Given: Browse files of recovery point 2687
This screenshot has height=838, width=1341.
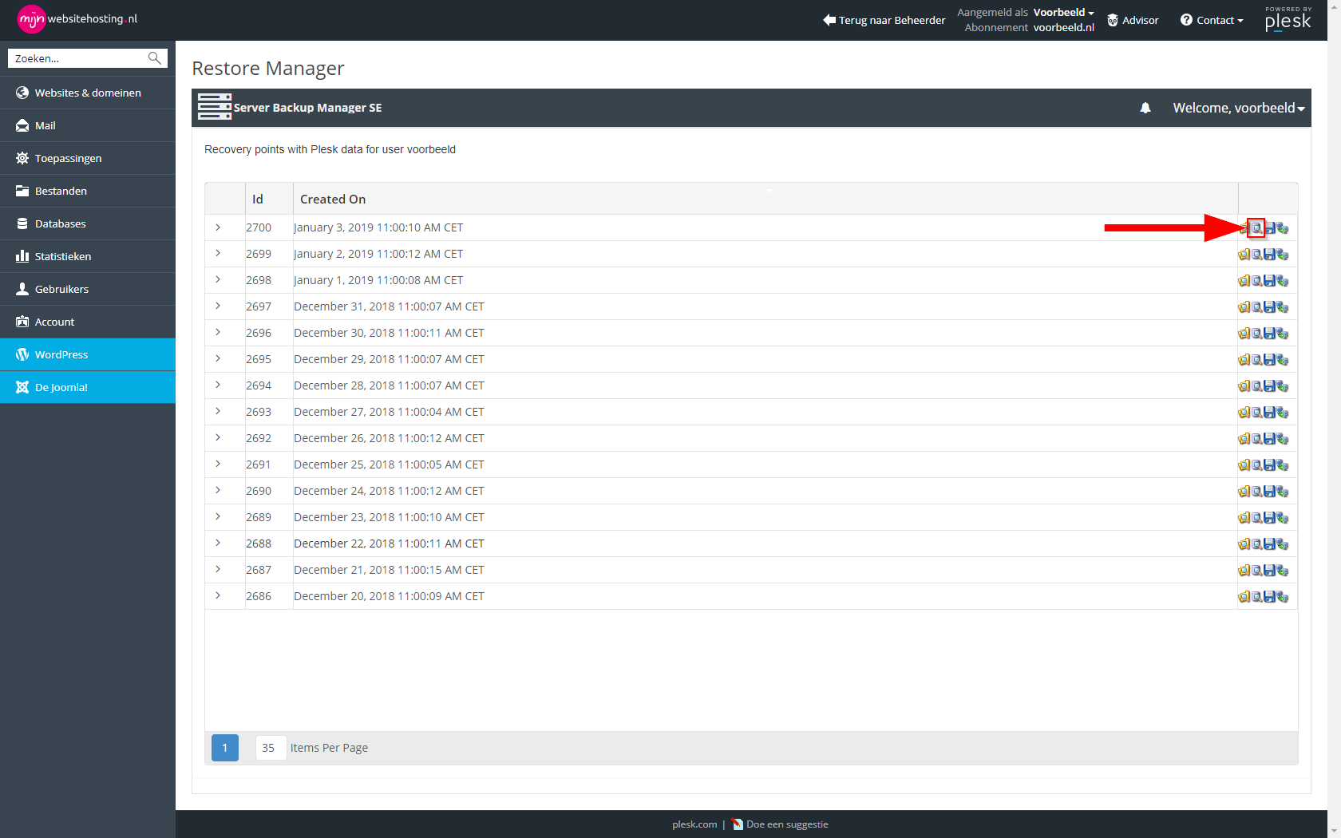Looking at the screenshot, I should tap(1244, 571).
